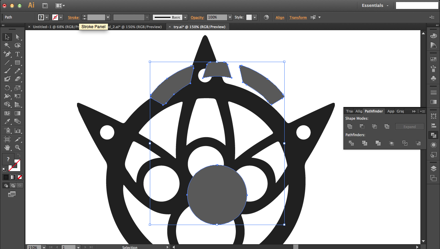Open Adobe Bridge (Br) button
Image resolution: width=440 pixels, height=249 pixels.
[x=45, y=5]
